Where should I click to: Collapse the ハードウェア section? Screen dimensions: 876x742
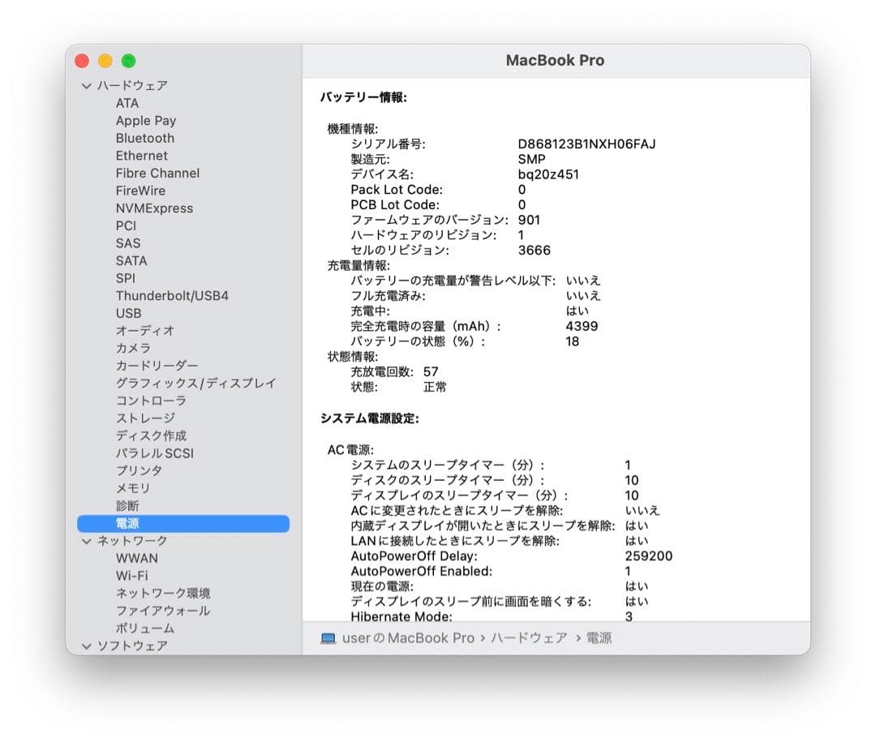point(85,84)
